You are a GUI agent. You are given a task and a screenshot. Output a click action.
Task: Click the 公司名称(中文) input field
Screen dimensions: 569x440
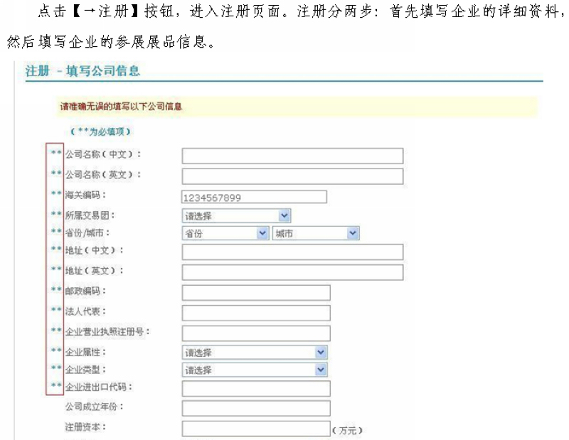[x=292, y=156]
